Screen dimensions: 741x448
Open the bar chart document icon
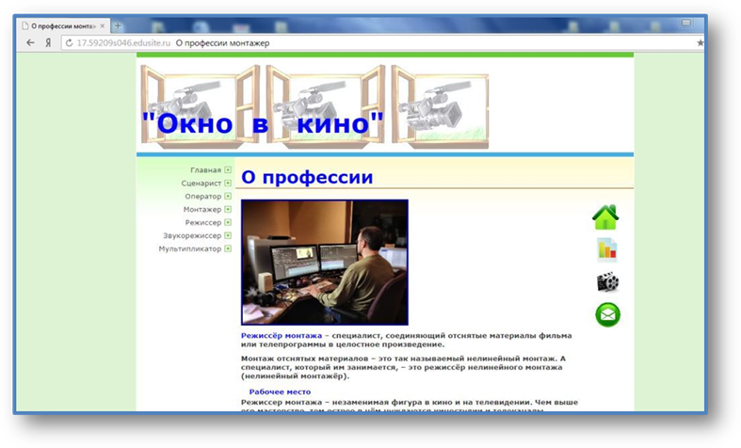[606, 250]
